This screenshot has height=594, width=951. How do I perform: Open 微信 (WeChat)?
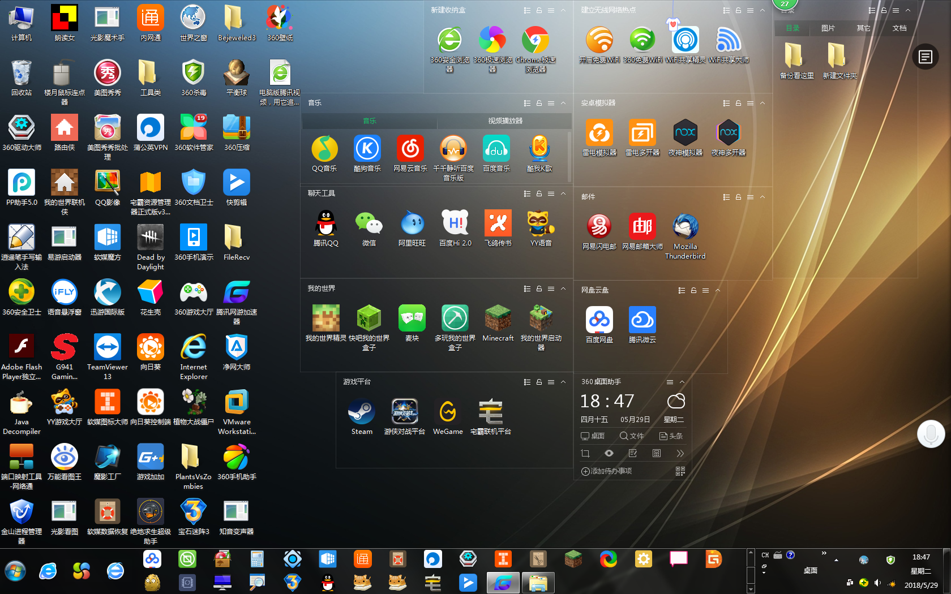[x=369, y=223]
